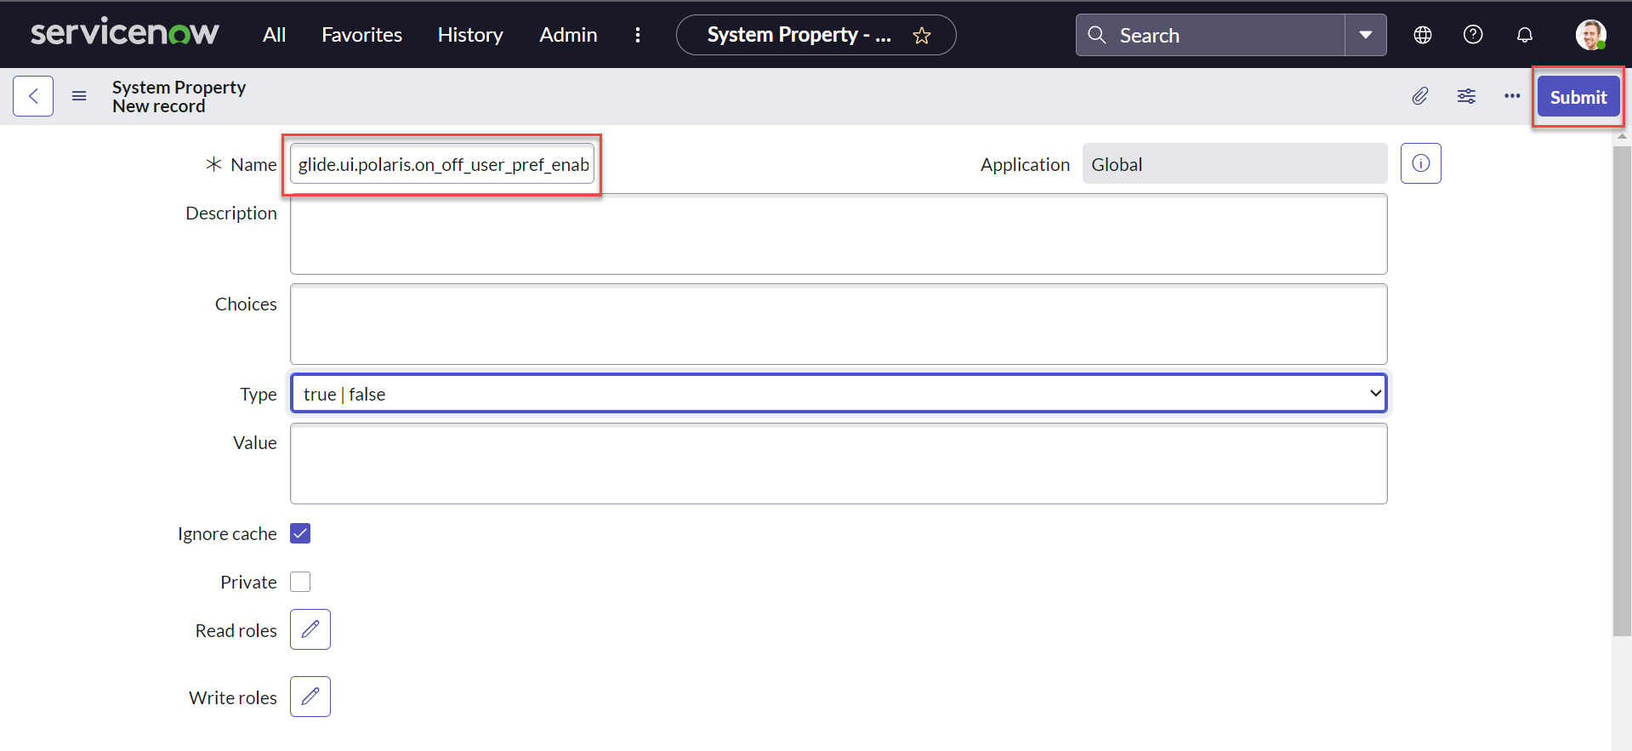Click the paperclip attachments icon
Image resolution: width=1632 pixels, height=751 pixels.
click(1419, 96)
